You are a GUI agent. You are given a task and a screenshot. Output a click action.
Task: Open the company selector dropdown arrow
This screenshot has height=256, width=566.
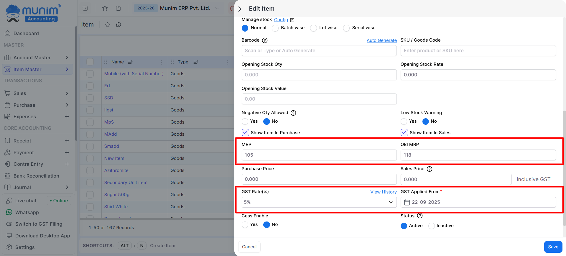click(x=218, y=8)
